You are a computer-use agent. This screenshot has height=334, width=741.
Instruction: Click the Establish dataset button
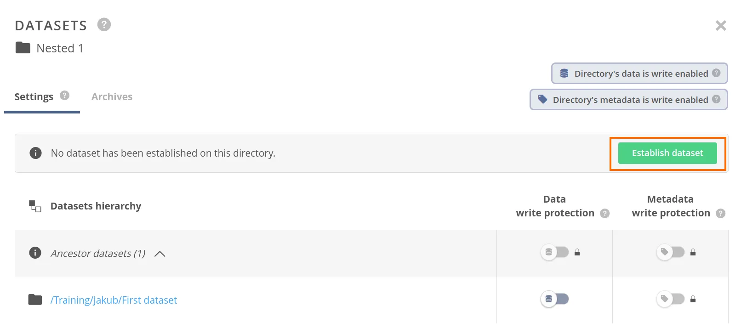click(667, 153)
